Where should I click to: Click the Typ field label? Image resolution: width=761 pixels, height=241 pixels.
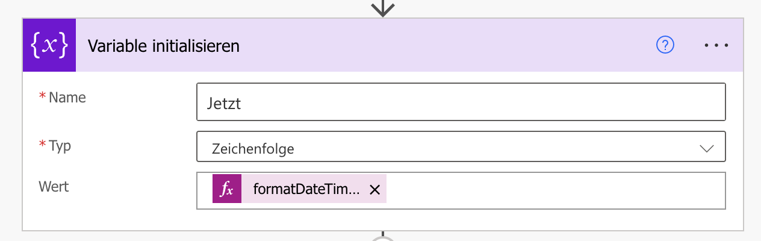tap(60, 145)
